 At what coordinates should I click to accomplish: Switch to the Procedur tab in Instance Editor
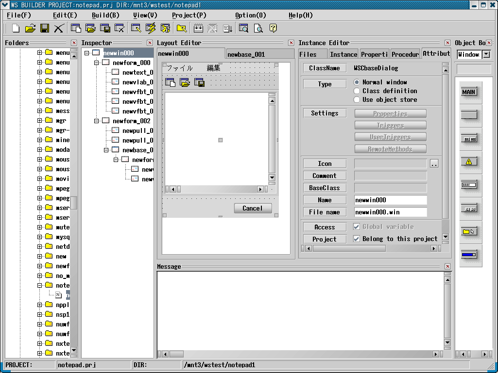405,54
